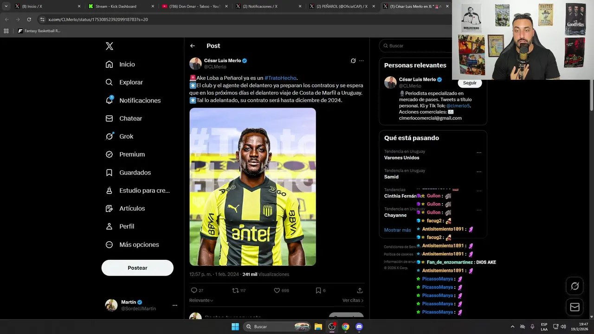
Task: Click the Perfil person icon
Action: click(x=109, y=226)
